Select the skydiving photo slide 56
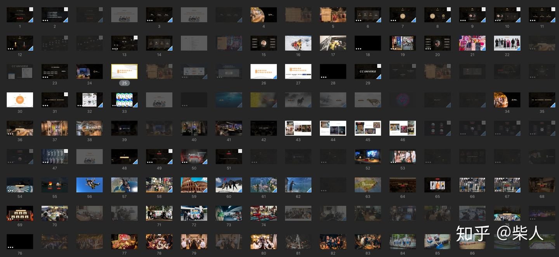This screenshot has width=559, height=257. point(89,185)
